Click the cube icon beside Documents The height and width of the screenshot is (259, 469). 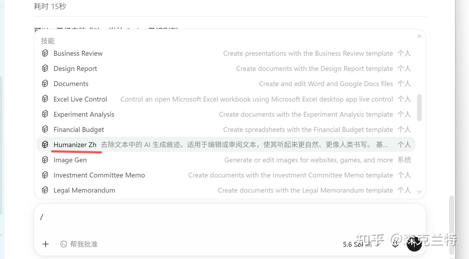click(45, 84)
